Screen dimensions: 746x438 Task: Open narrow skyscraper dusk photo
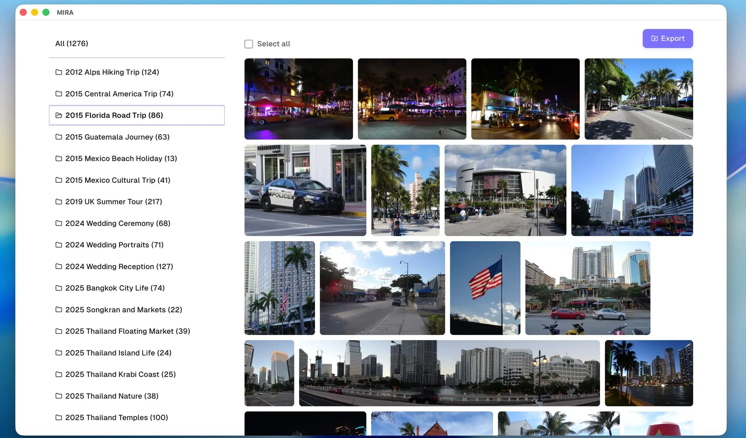(x=269, y=373)
